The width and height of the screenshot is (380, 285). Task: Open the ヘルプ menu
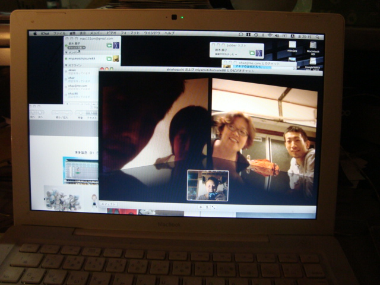point(169,33)
